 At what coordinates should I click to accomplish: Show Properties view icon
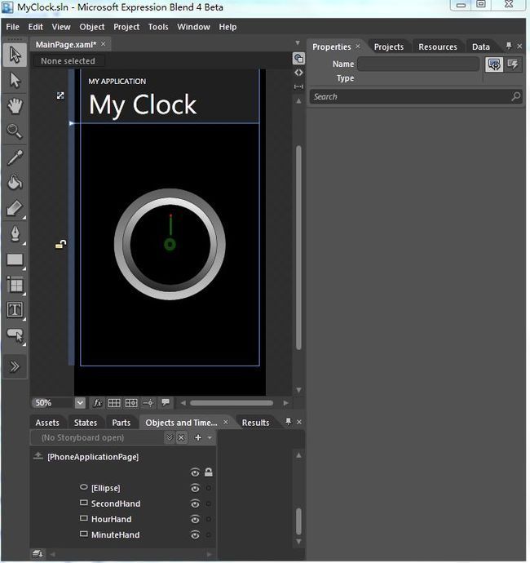[494, 64]
